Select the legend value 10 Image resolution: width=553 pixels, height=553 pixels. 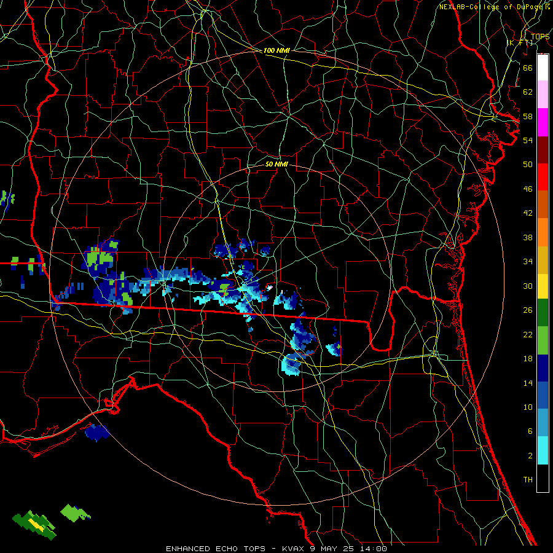point(528,407)
